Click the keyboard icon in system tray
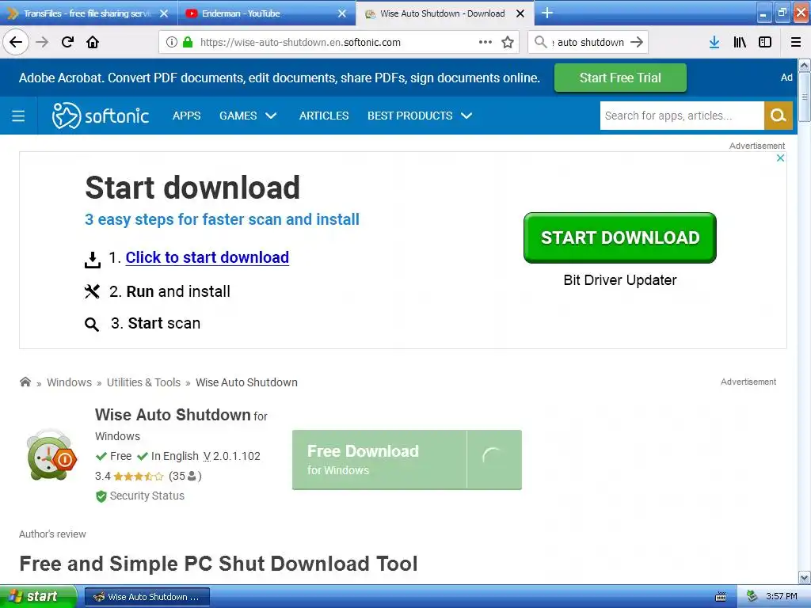This screenshot has height=608, width=811. pos(721,597)
